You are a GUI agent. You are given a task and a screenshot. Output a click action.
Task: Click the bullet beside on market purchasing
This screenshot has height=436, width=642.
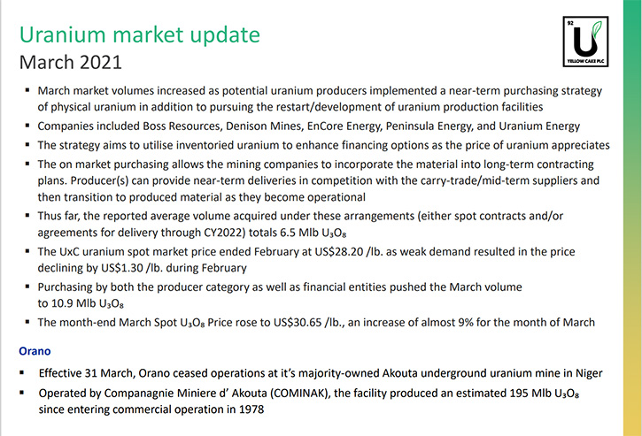click(x=27, y=164)
